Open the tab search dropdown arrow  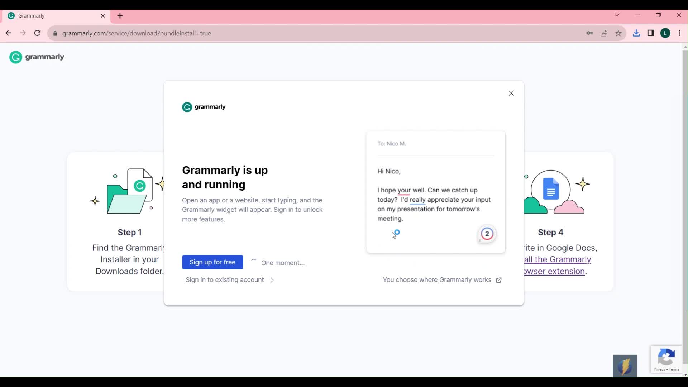tap(617, 15)
